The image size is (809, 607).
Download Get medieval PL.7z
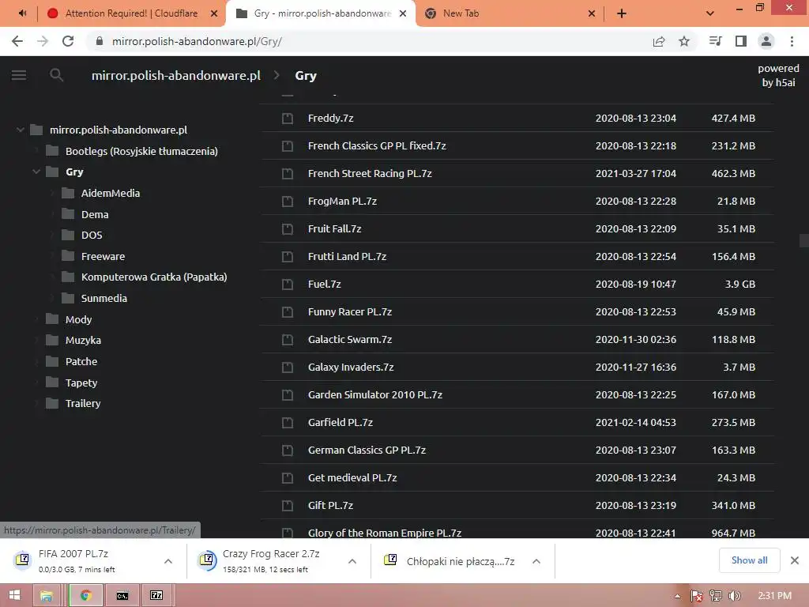click(352, 478)
